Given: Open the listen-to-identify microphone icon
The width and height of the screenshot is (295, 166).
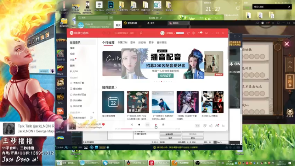Looking at the screenshot, I should (141, 33).
